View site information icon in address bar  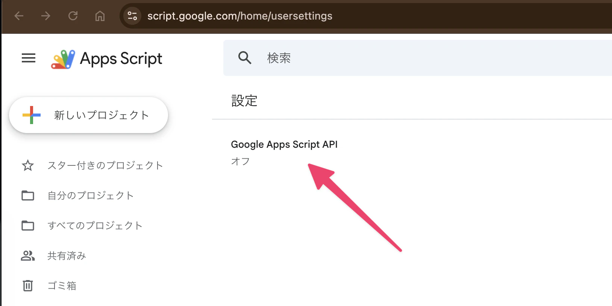[132, 16]
